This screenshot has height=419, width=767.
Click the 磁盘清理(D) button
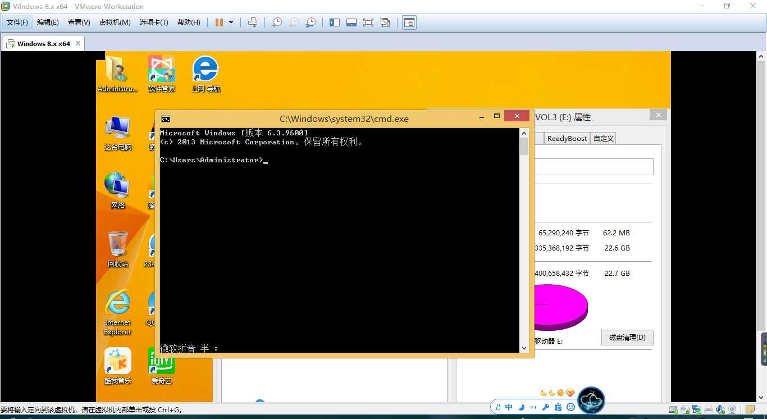coord(627,338)
